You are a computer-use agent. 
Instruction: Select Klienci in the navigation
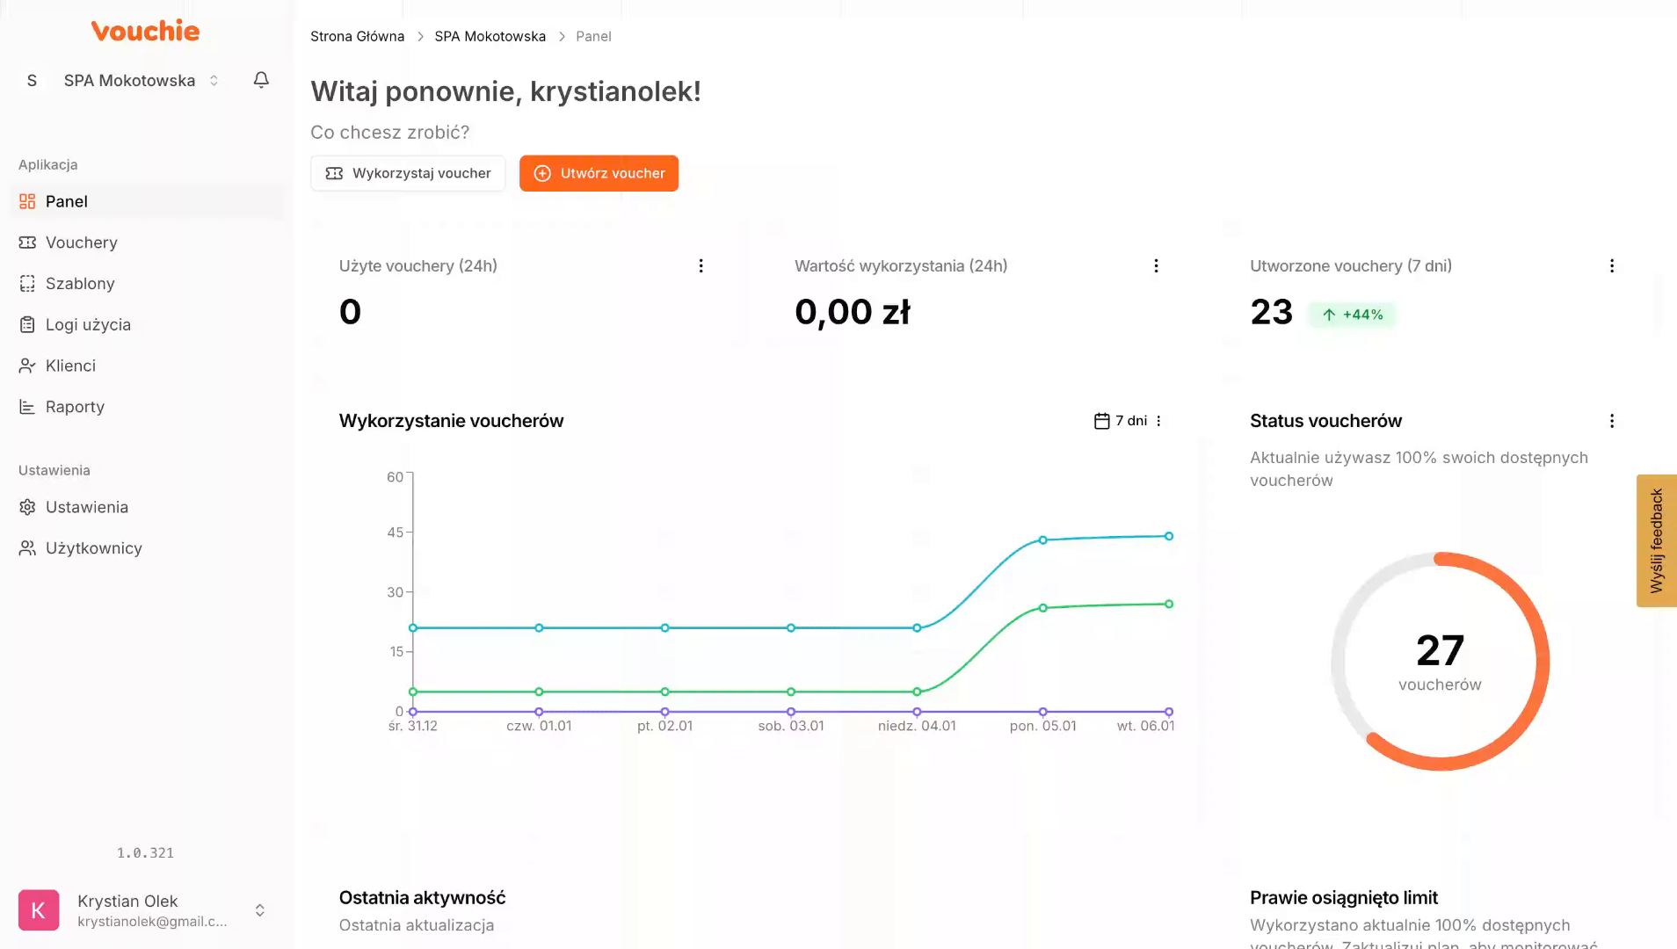(x=70, y=366)
